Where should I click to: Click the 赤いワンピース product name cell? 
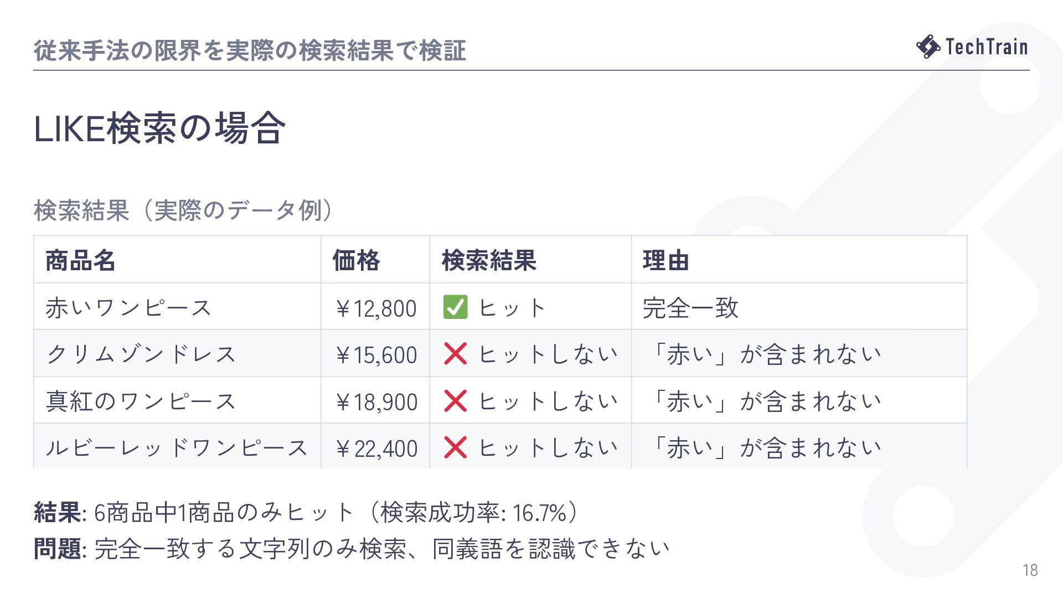point(177,307)
